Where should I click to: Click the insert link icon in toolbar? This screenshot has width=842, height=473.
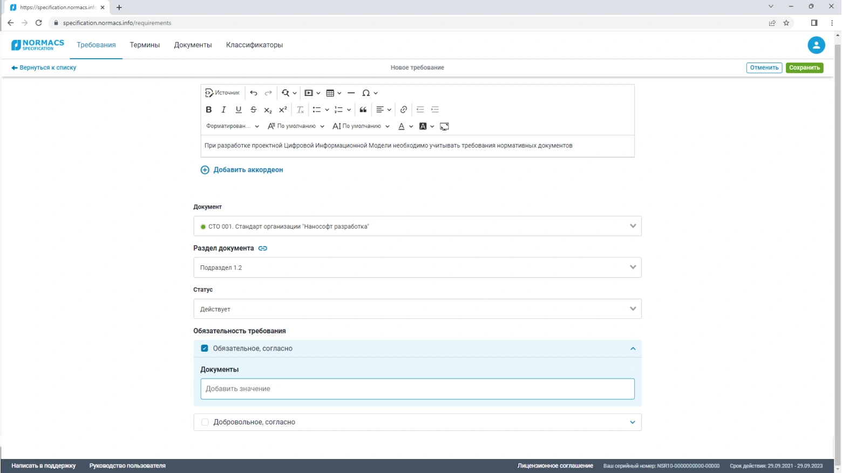coord(404,109)
